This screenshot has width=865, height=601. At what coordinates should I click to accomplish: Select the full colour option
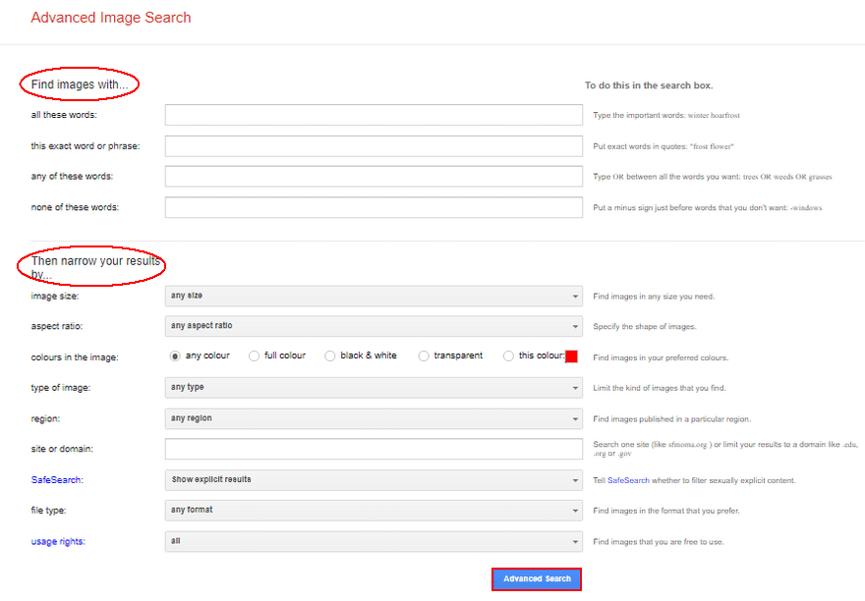tap(254, 355)
